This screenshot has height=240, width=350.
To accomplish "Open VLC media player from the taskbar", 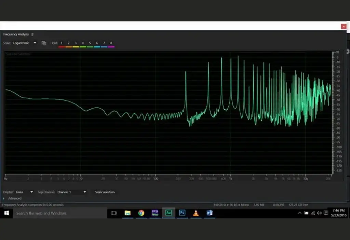I will tap(196, 213).
